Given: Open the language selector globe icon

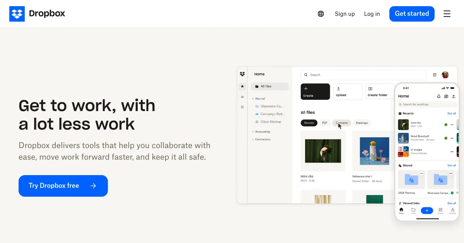Looking at the screenshot, I should point(321,14).
